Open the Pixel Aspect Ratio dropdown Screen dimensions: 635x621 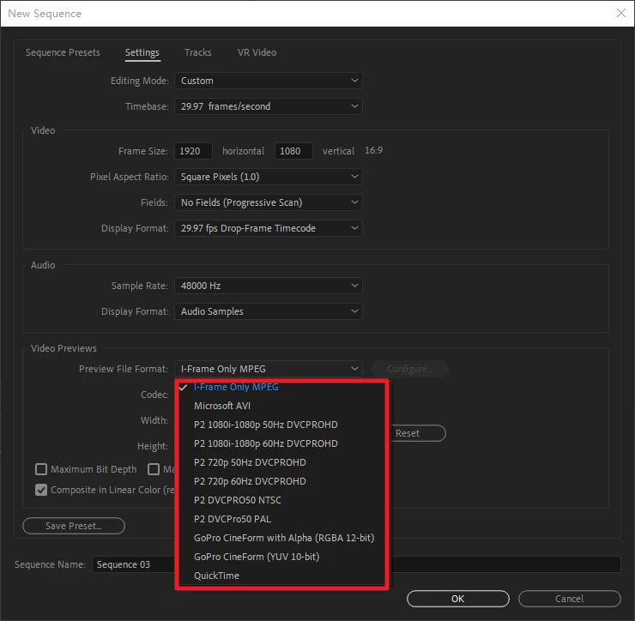[269, 177]
